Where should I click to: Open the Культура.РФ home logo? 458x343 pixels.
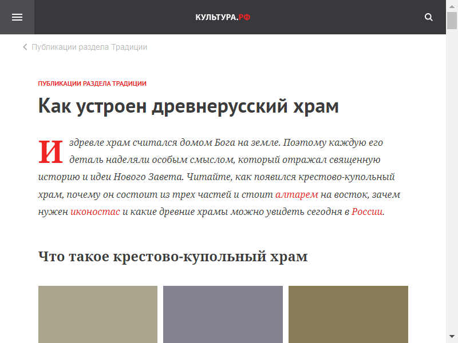click(223, 17)
